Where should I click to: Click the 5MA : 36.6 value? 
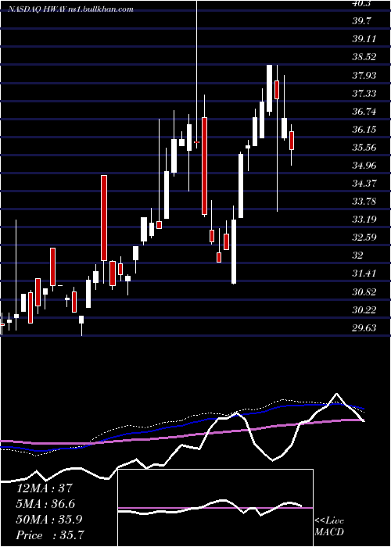click(45, 504)
